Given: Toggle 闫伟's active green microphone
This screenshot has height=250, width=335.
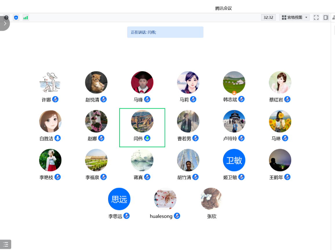Looking at the screenshot, I should (148, 138).
